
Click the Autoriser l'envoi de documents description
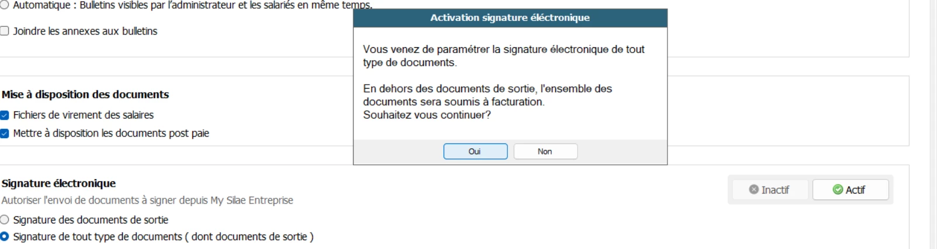[147, 200]
